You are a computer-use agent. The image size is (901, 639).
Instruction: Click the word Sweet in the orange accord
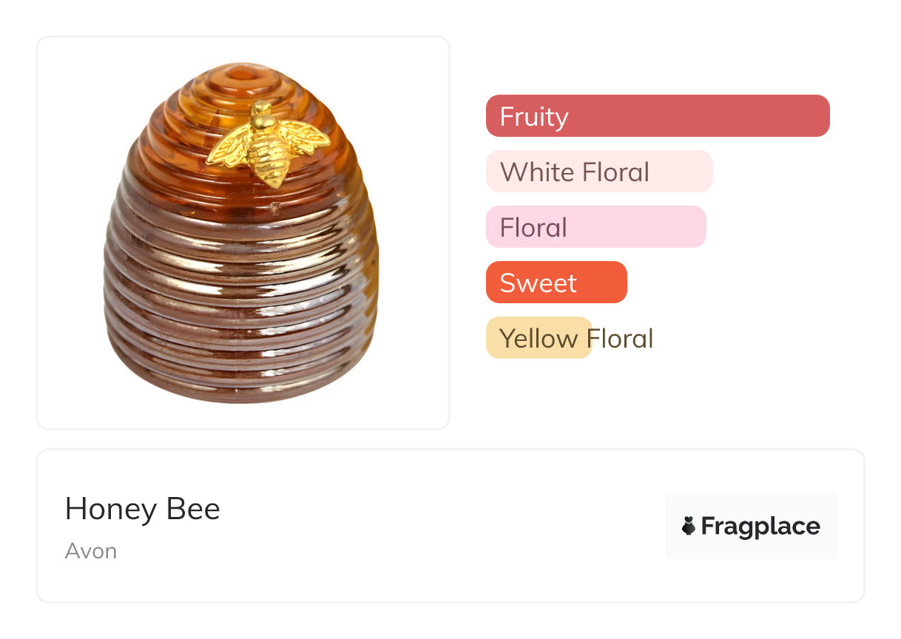[538, 283]
